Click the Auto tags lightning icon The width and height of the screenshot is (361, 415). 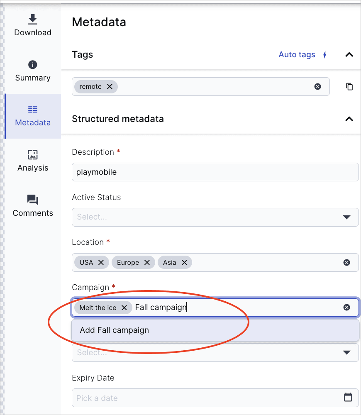[325, 55]
